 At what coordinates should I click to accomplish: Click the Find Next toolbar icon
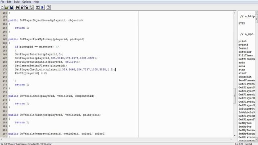[22, 7]
